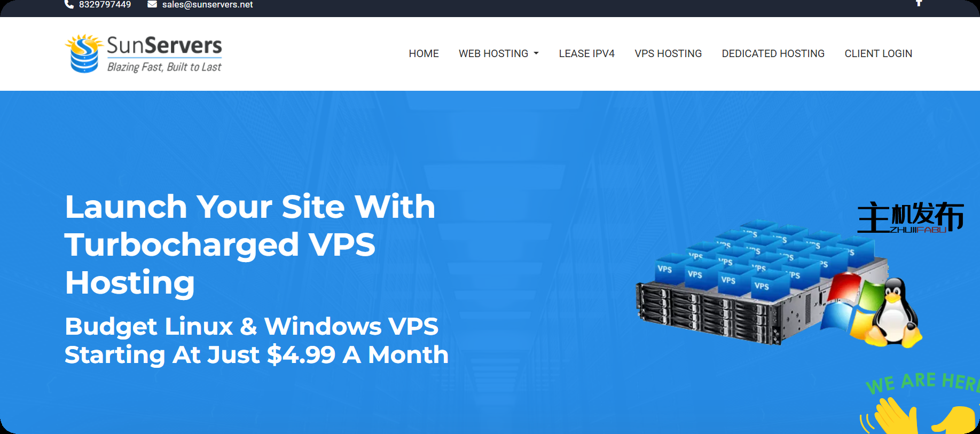Click the envelope email icon
Image resolution: width=980 pixels, height=434 pixels.
click(152, 4)
